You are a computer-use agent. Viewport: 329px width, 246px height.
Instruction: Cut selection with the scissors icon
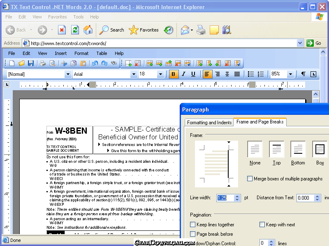[x=64, y=63]
